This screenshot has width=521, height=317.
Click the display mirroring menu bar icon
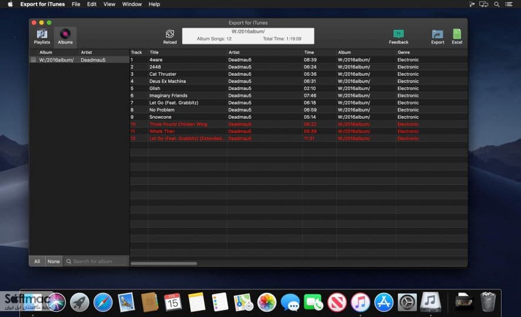(483, 4)
